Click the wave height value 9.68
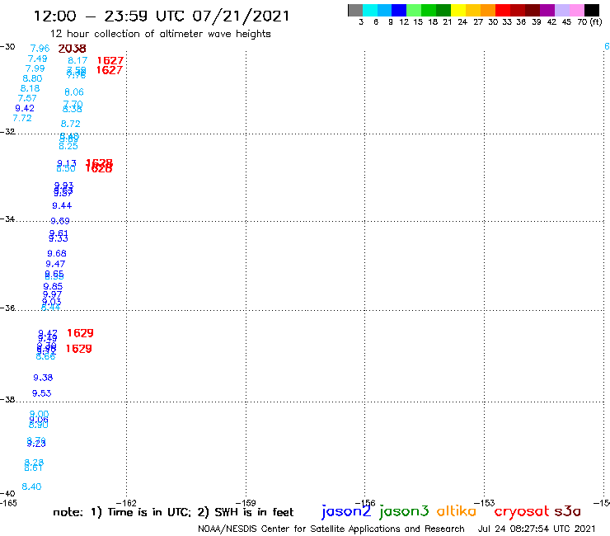Screen dimensions: 610x536 pos(57,253)
